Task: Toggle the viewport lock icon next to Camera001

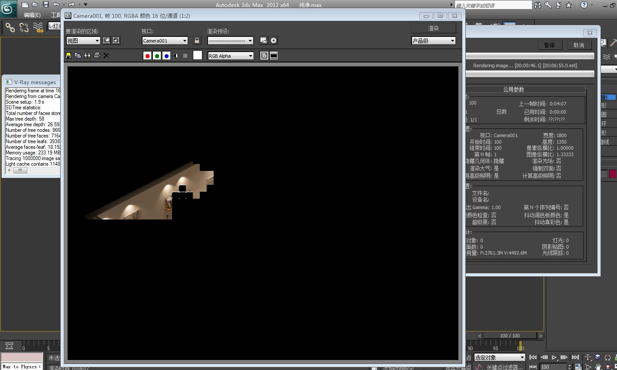Action: click(197, 40)
